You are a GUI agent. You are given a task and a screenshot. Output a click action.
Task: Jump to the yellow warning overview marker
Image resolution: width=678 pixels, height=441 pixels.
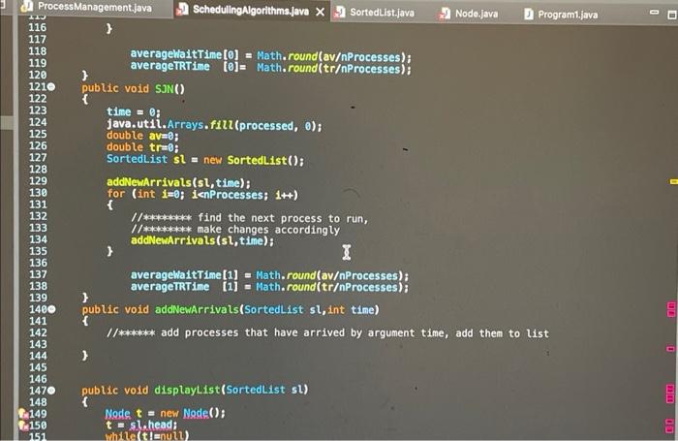(673, 182)
